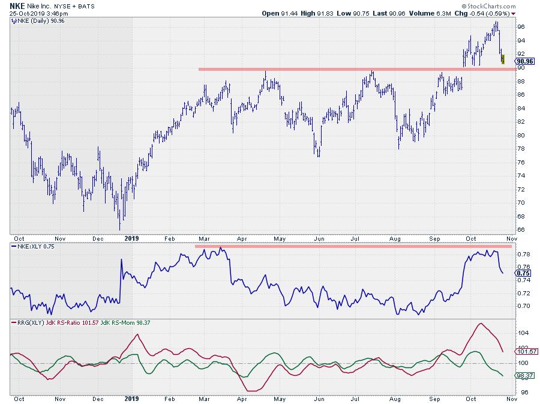Viewport: 540px width, 404px height.
Task: Click the yellow highlighted last price bar
Action: [x=503, y=59]
